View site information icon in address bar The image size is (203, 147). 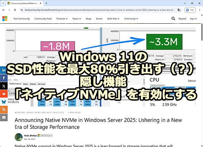tap(22, 10)
